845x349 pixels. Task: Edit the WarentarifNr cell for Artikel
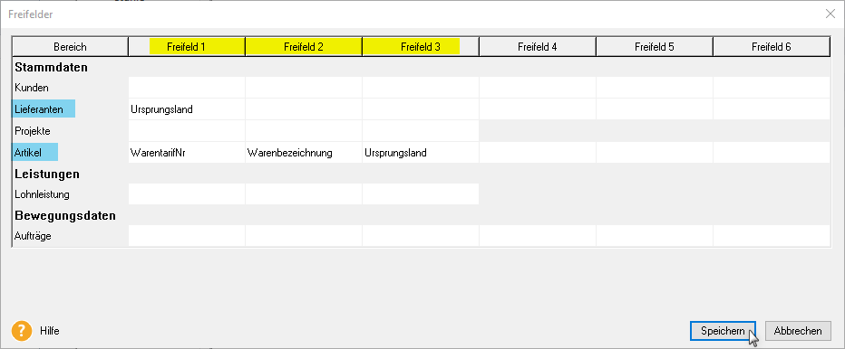[187, 153]
